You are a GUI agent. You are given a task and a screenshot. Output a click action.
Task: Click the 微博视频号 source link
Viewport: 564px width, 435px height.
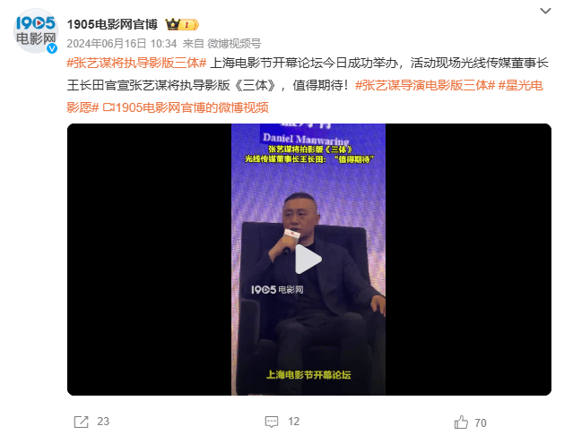(234, 44)
